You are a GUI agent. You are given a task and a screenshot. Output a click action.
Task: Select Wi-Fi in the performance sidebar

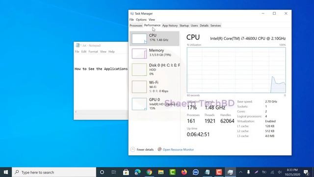click(155, 87)
